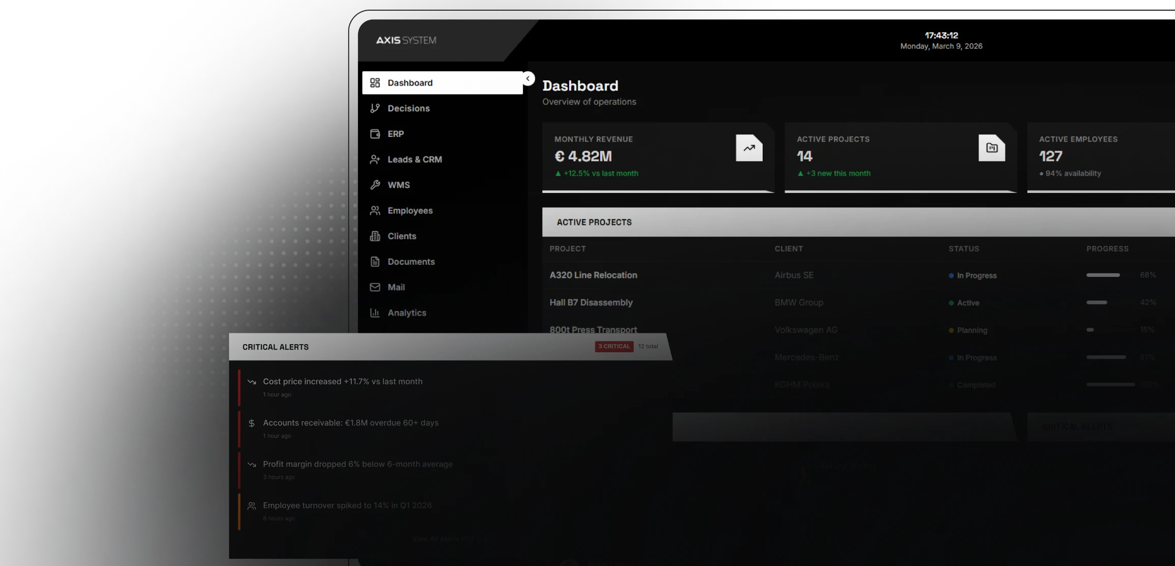Click the Employees people icon
The width and height of the screenshot is (1175, 566).
click(375, 211)
